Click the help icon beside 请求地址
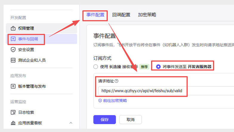This screenshot has width=234, height=132. (117, 81)
